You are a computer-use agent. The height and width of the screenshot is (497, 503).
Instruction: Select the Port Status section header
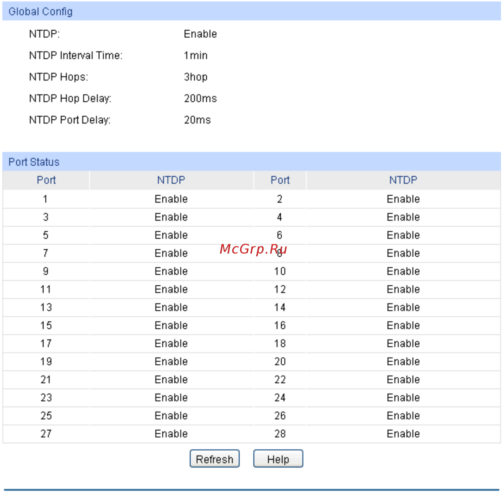(x=251, y=162)
